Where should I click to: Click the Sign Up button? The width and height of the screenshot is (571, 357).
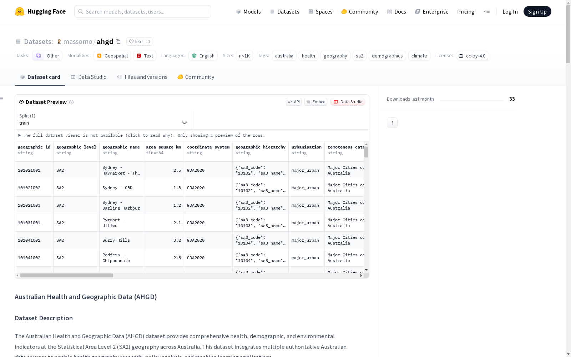(x=537, y=11)
